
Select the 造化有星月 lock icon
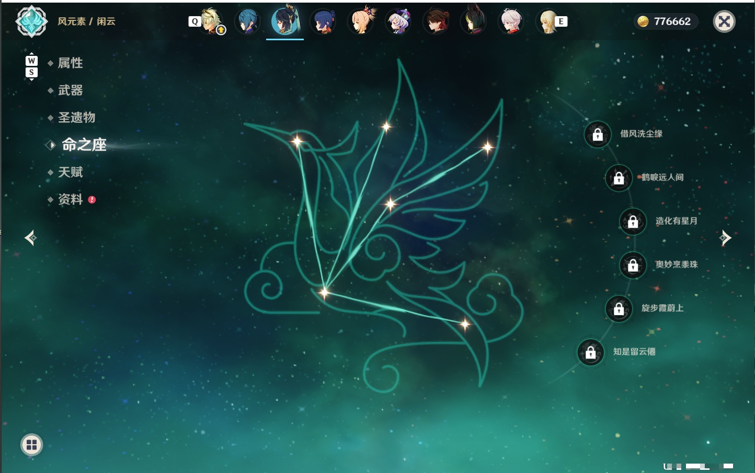click(x=633, y=222)
